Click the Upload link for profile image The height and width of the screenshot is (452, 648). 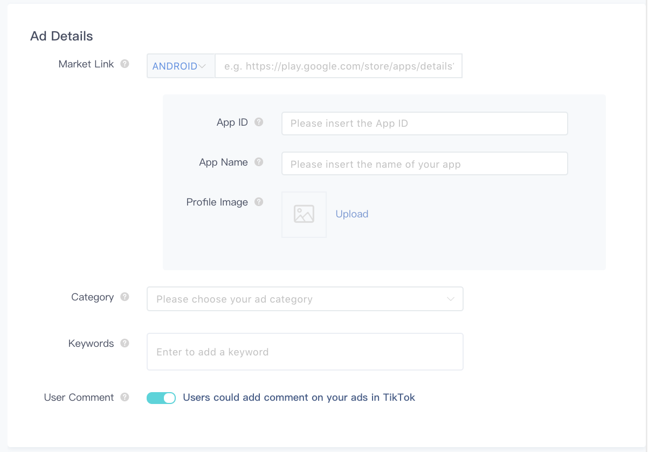pyautogui.click(x=351, y=214)
